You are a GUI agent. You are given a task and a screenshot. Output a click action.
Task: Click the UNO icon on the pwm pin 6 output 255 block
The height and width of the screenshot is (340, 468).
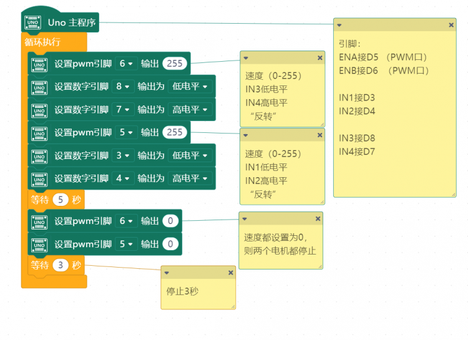tap(39, 65)
